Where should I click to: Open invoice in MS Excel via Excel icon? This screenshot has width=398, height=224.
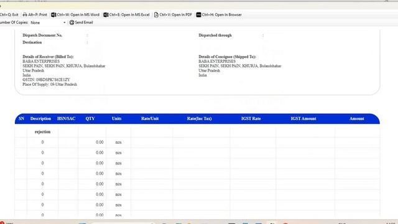106,15
